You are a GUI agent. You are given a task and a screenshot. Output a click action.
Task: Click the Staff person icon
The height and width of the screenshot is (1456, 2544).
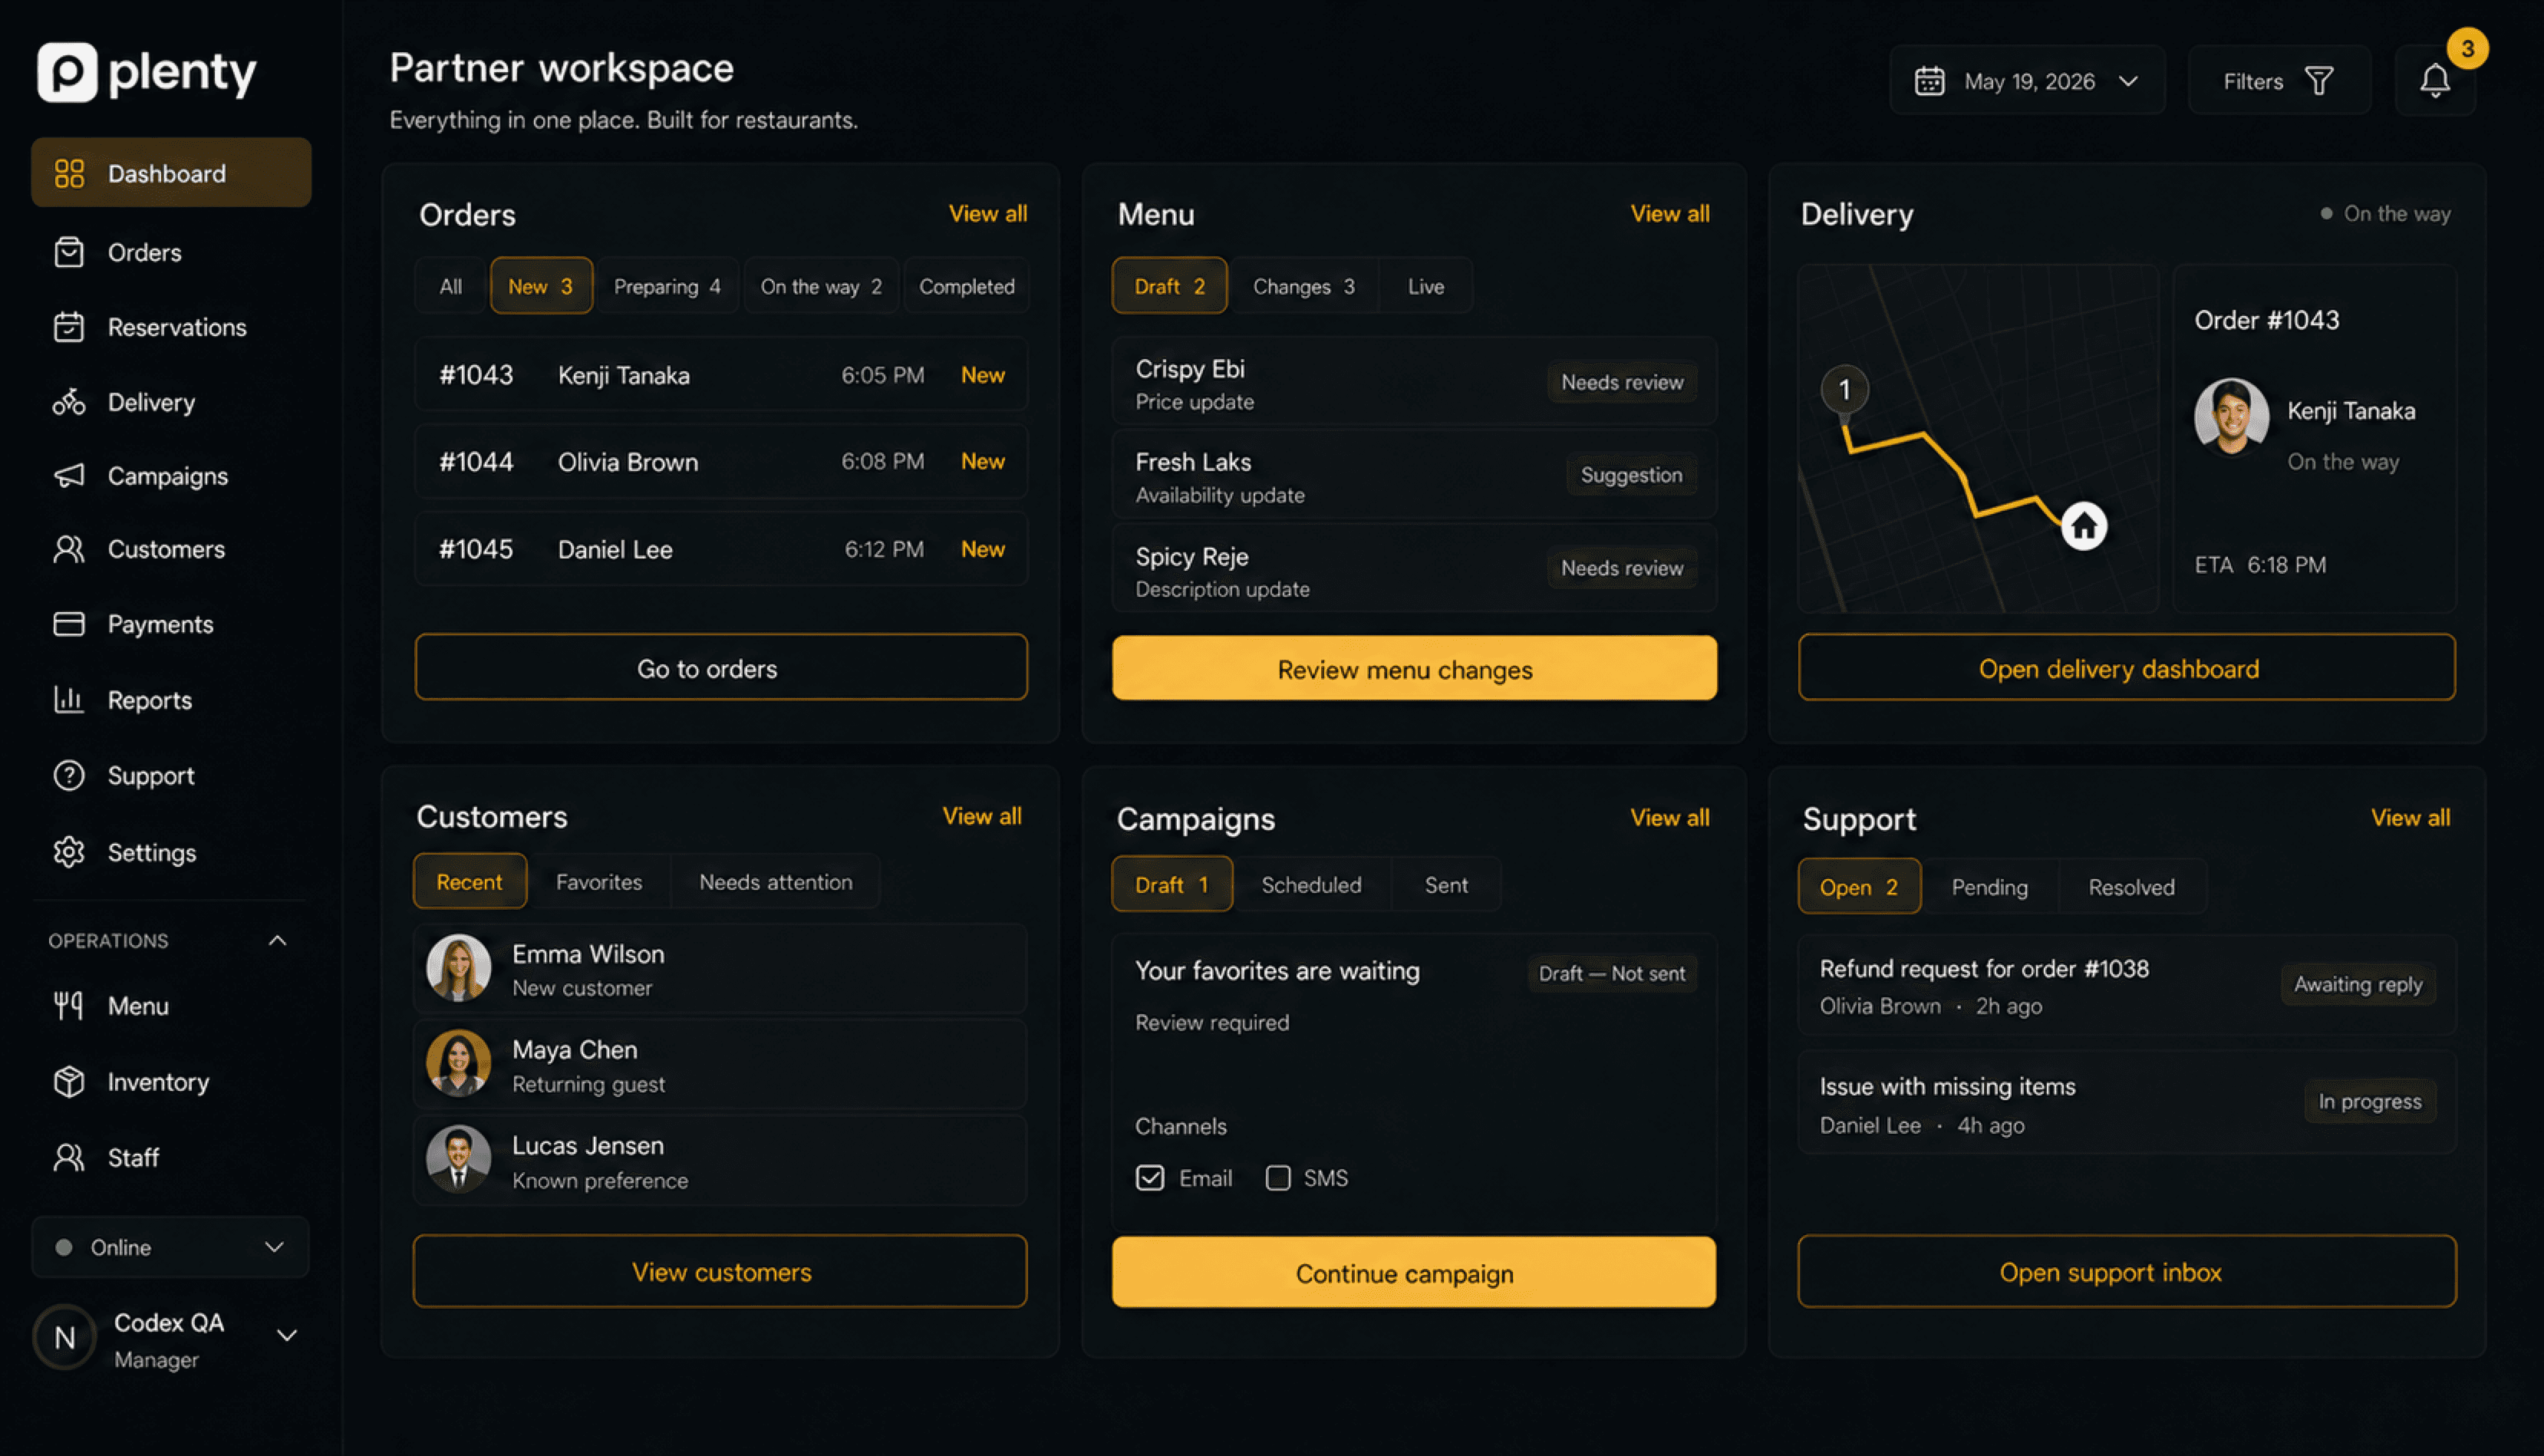(69, 1157)
